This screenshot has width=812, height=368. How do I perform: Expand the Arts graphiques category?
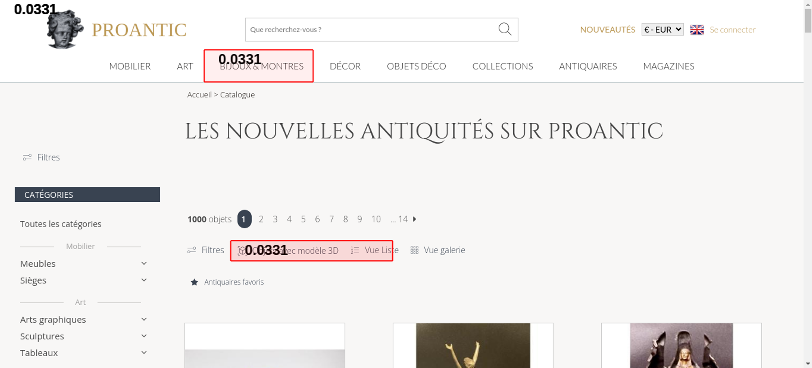pyautogui.click(x=144, y=319)
